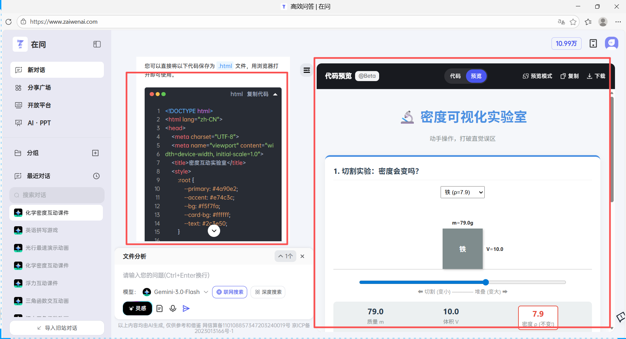Click the 复制代码 button above the code

pos(258,94)
